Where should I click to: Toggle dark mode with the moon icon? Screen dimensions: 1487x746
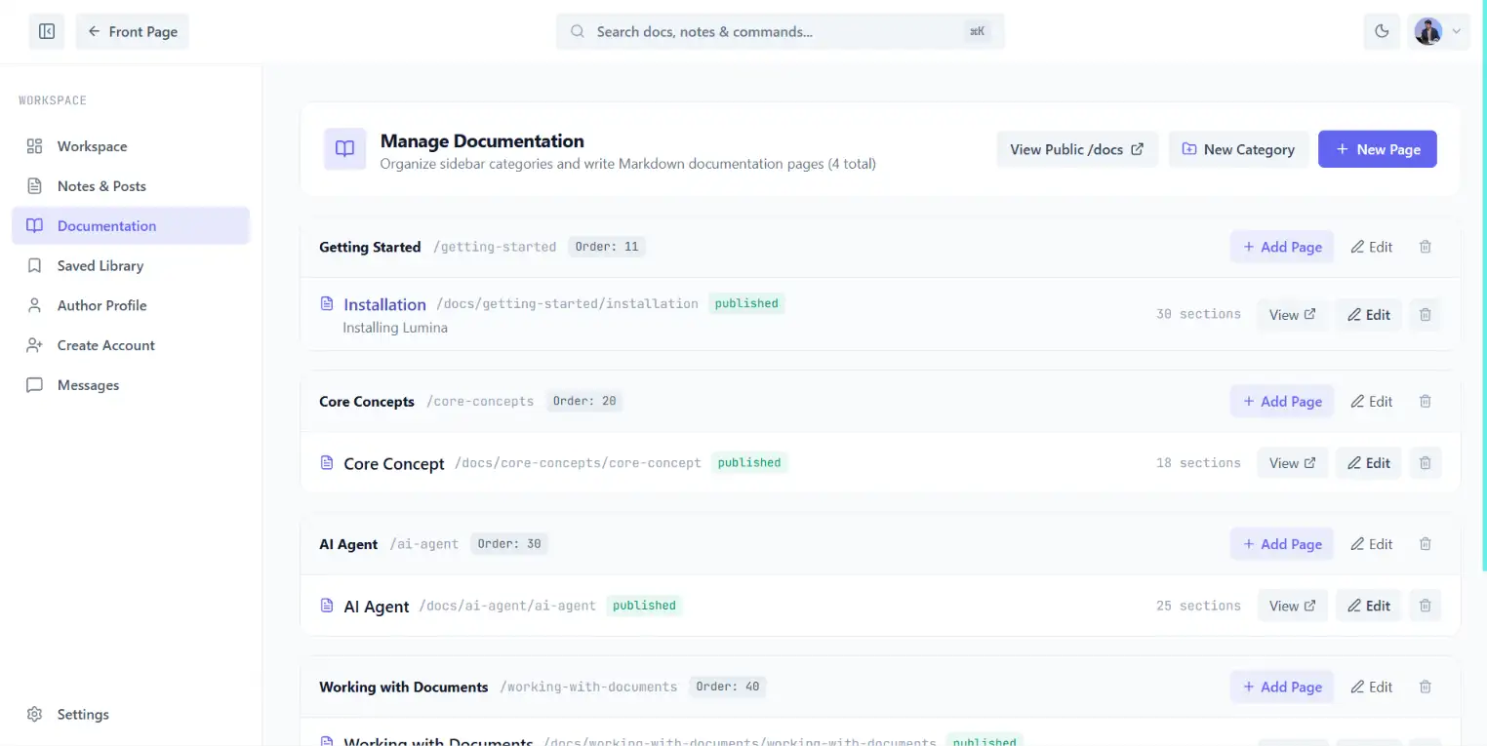click(1382, 31)
